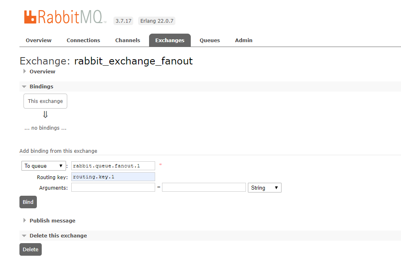Collapse the Bindings section
The image size is (401, 263).
pyautogui.click(x=25, y=86)
